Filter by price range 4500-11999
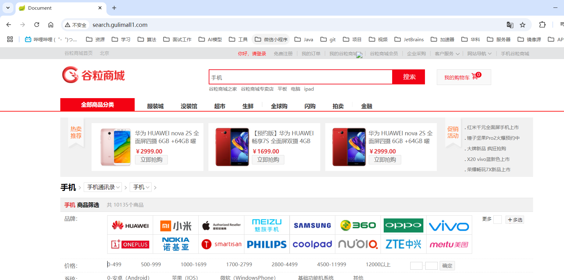The height and width of the screenshot is (280, 564). (x=332, y=264)
